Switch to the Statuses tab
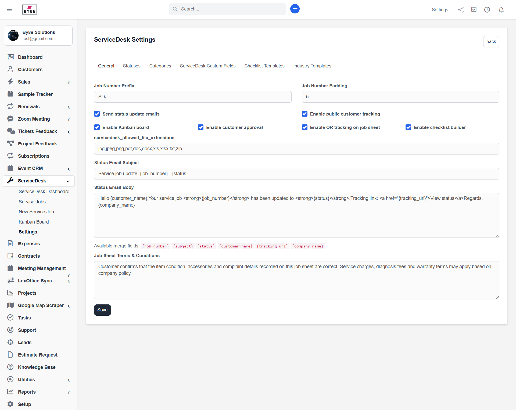Viewport: 516px width, 410px height. pos(131,66)
